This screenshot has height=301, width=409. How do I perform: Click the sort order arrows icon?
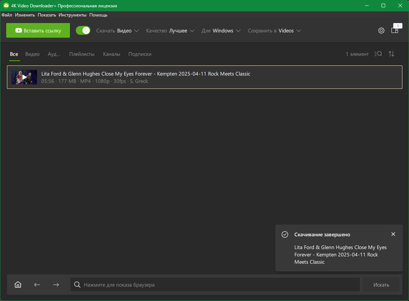click(391, 54)
